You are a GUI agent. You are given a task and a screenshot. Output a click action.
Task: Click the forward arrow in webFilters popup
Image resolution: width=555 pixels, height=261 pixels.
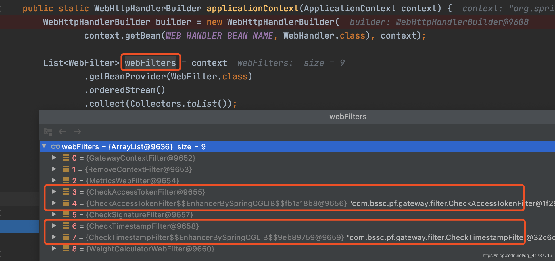click(x=77, y=132)
